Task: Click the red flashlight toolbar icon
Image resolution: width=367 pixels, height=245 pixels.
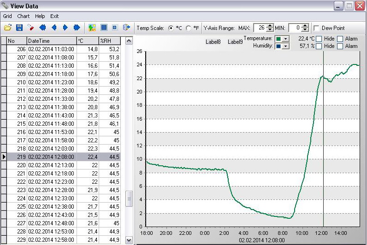Action: 30,28
